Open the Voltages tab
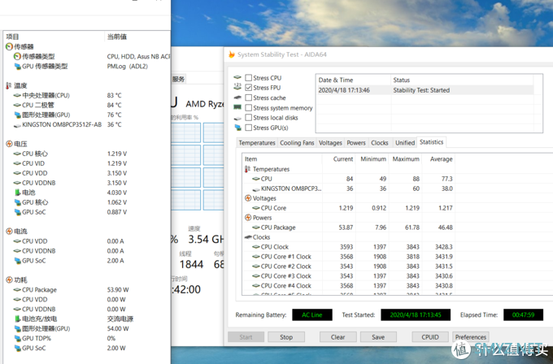 pyautogui.click(x=330, y=143)
